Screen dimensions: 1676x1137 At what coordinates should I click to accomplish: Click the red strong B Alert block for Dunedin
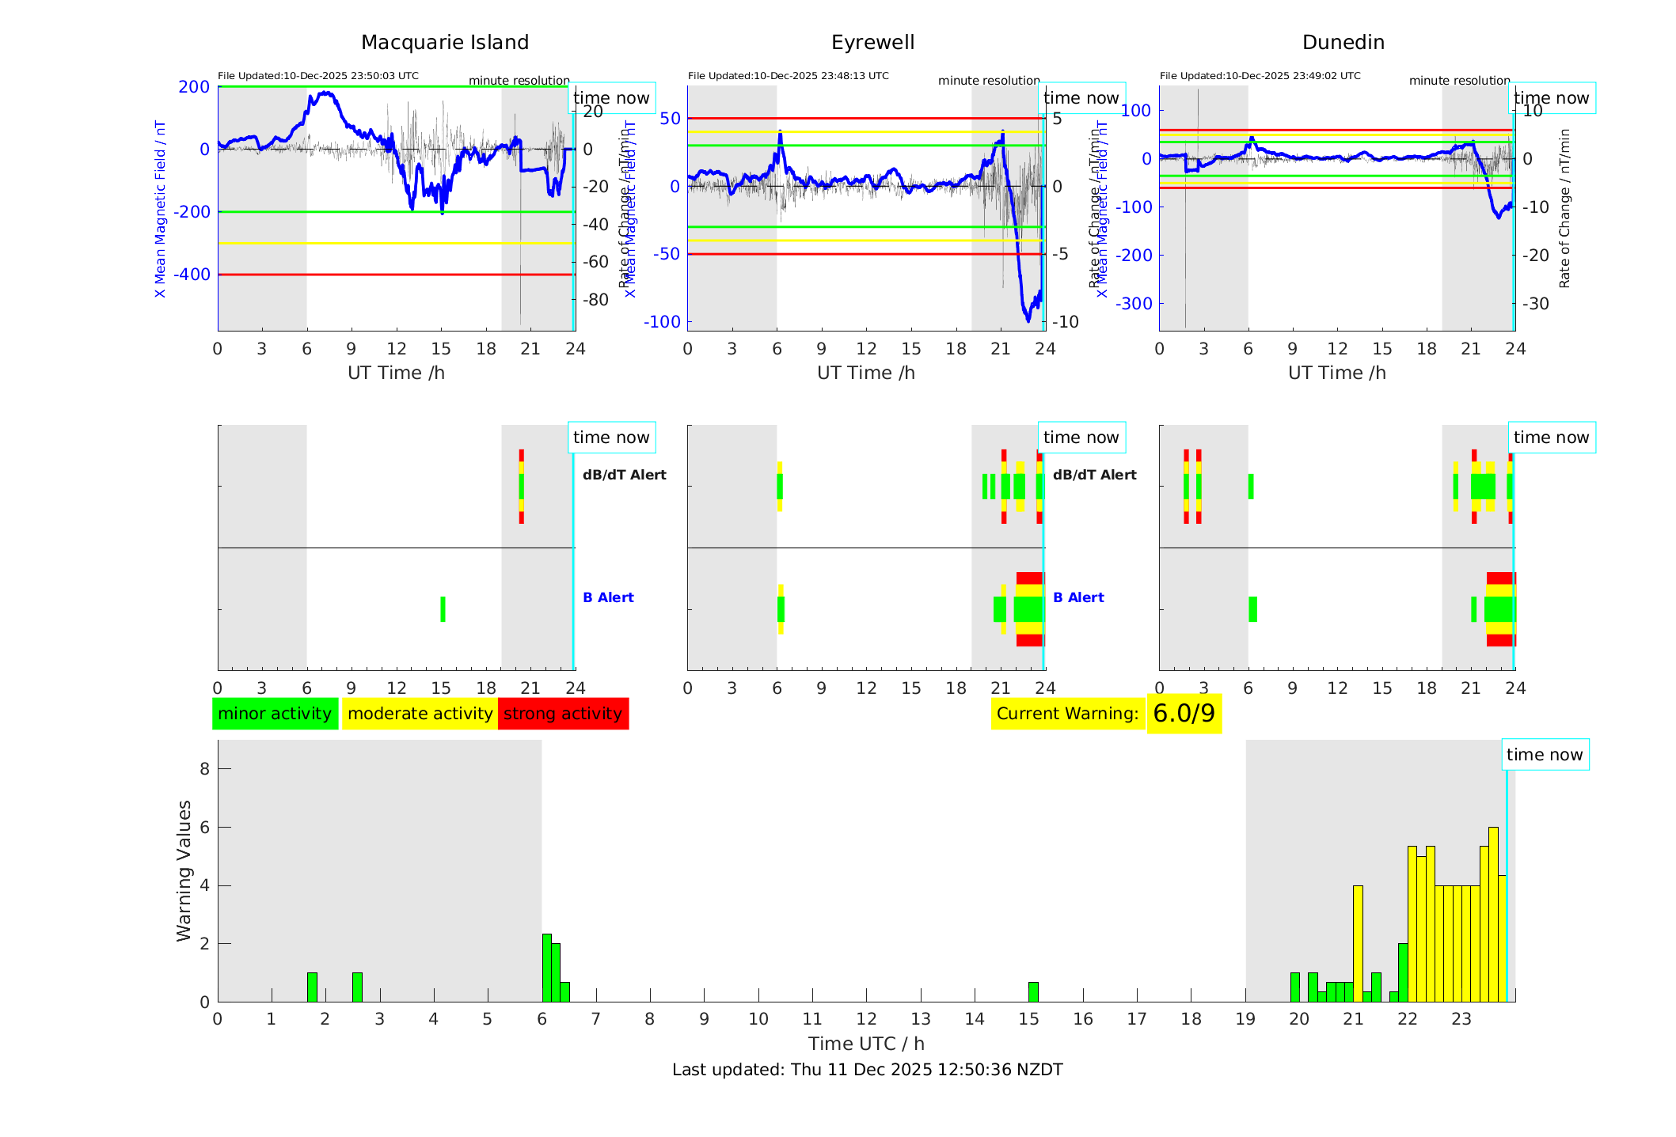pyautogui.click(x=1500, y=578)
